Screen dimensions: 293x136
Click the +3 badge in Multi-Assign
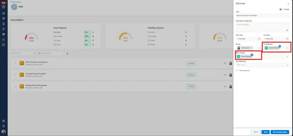[x=252, y=55]
